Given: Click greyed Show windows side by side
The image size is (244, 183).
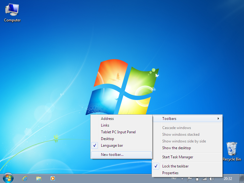Looking at the screenshot, I should [187, 141].
